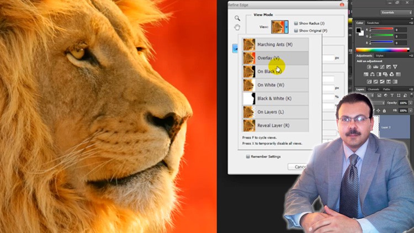This screenshot has height=233, width=414.
Task: Open the Essentials workspace dropdown
Action: click(396, 12)
